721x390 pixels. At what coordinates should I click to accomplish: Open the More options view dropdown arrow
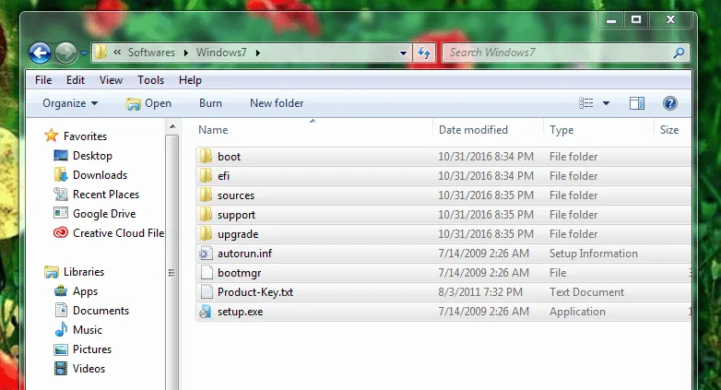(606, 103)
